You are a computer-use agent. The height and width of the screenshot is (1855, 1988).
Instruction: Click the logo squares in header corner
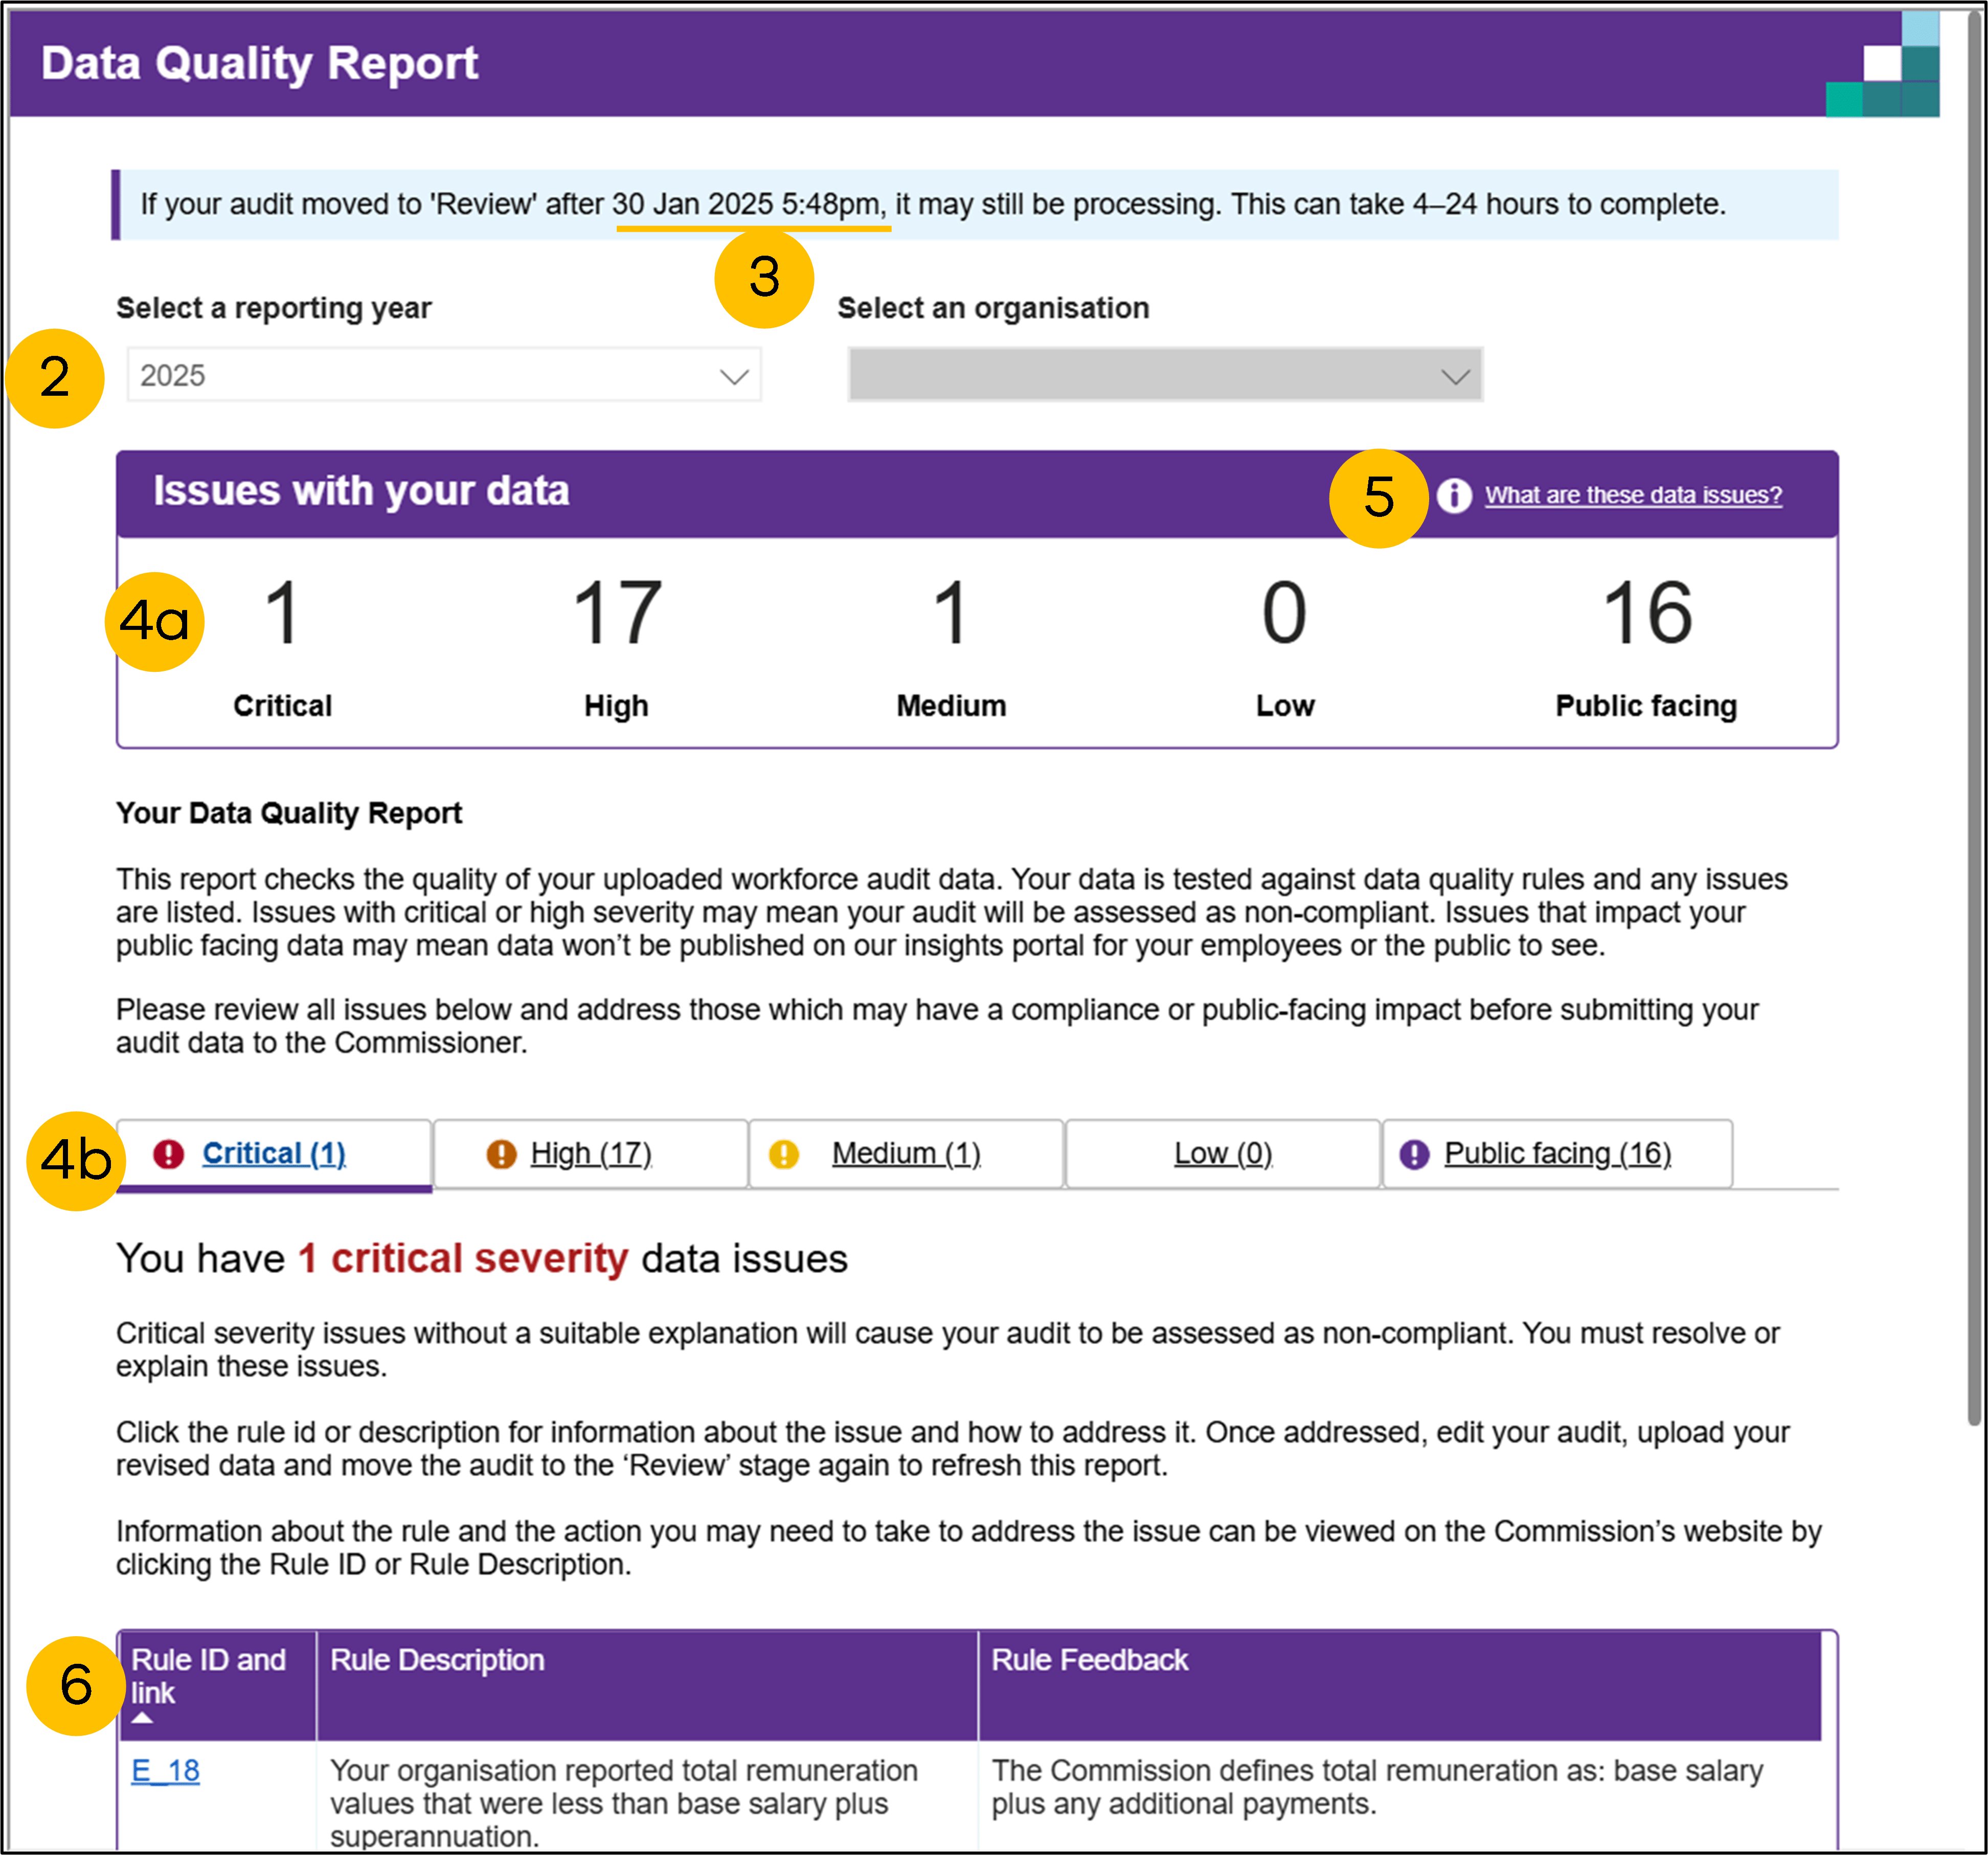point(1883,65)
